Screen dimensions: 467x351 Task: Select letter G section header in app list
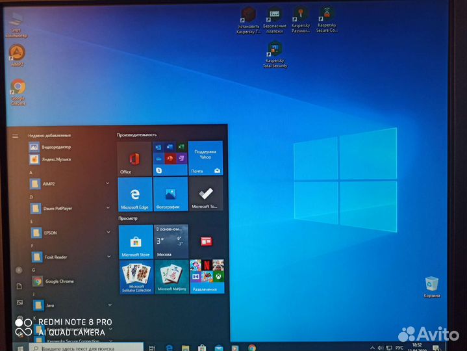pos(33,270)
